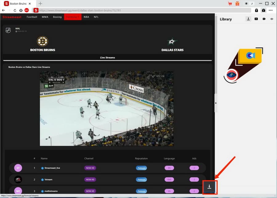This screenshot has height=198, width=277.
Task: Open a new browser tab
Action: [x=40, y=4]
